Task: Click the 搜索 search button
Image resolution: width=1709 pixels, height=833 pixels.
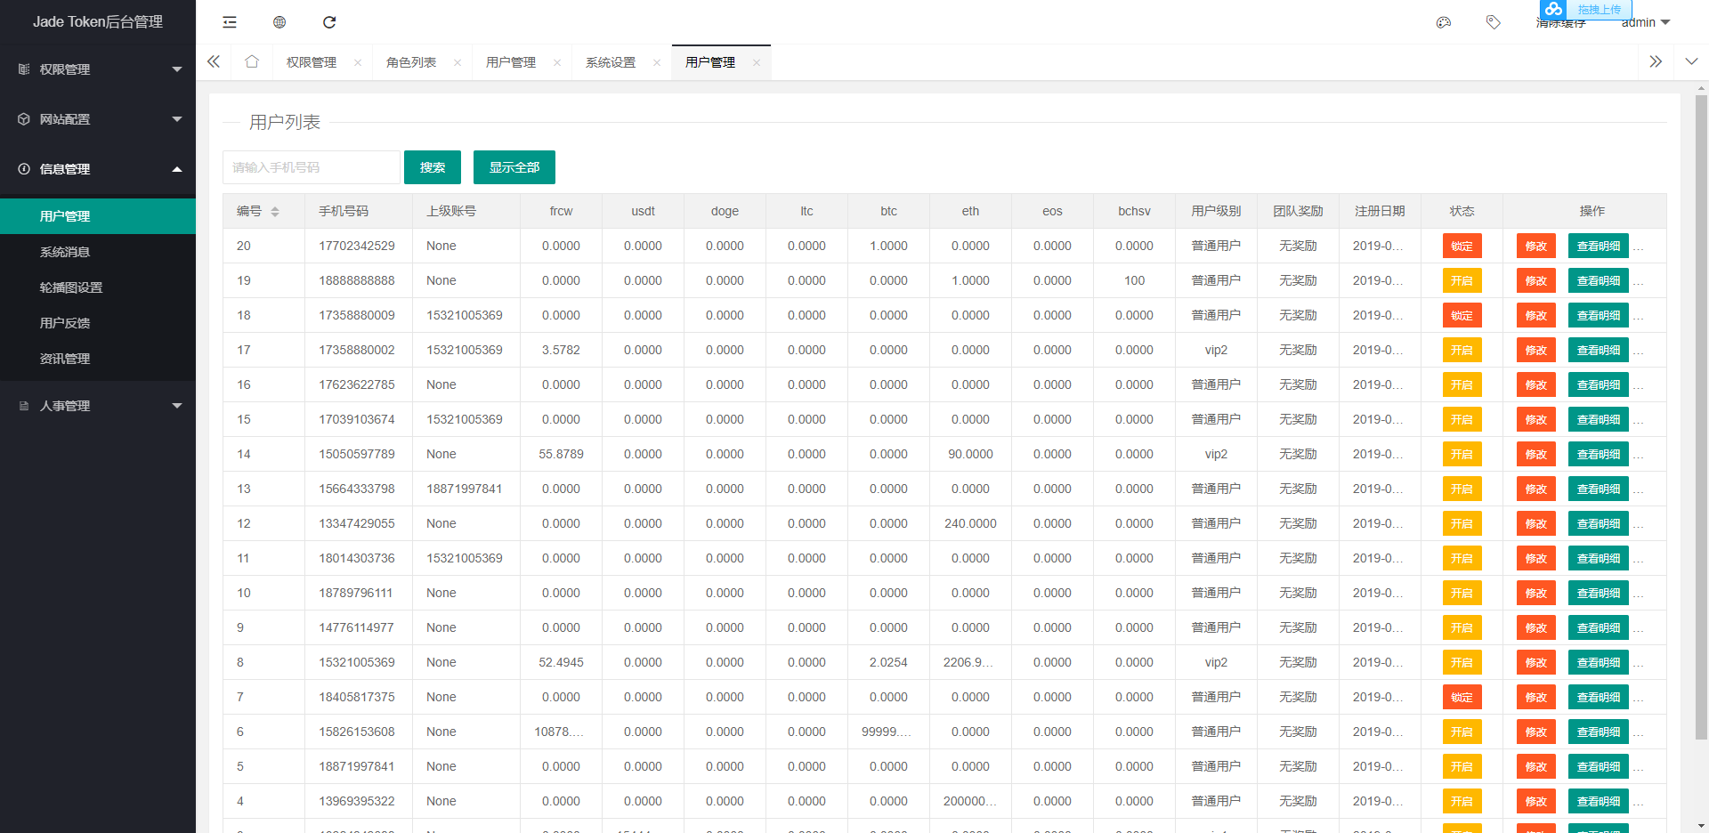Action: click(x=433, y=167)
